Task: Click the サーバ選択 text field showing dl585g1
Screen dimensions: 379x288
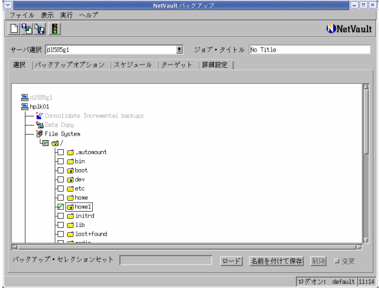Action: tap(111, 50)
